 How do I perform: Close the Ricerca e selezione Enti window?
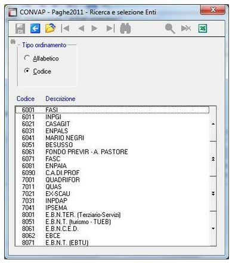(x=213, y=10)
